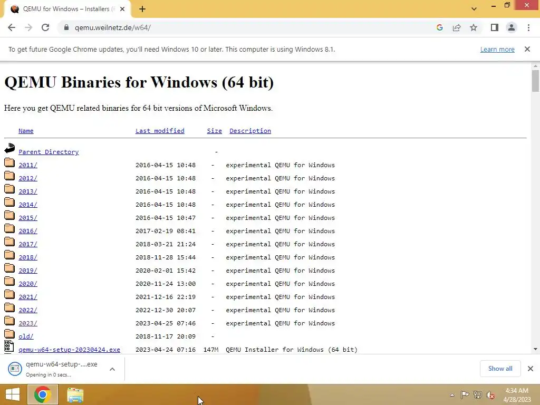The height and width of the screenshot is (405, 540).
Task: Open the Action Center flag icon
Action: pyautogui.click(x=465, y=395)
